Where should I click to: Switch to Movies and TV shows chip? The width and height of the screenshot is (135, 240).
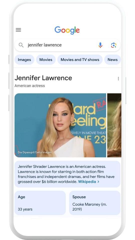click(x=80, y=60)
